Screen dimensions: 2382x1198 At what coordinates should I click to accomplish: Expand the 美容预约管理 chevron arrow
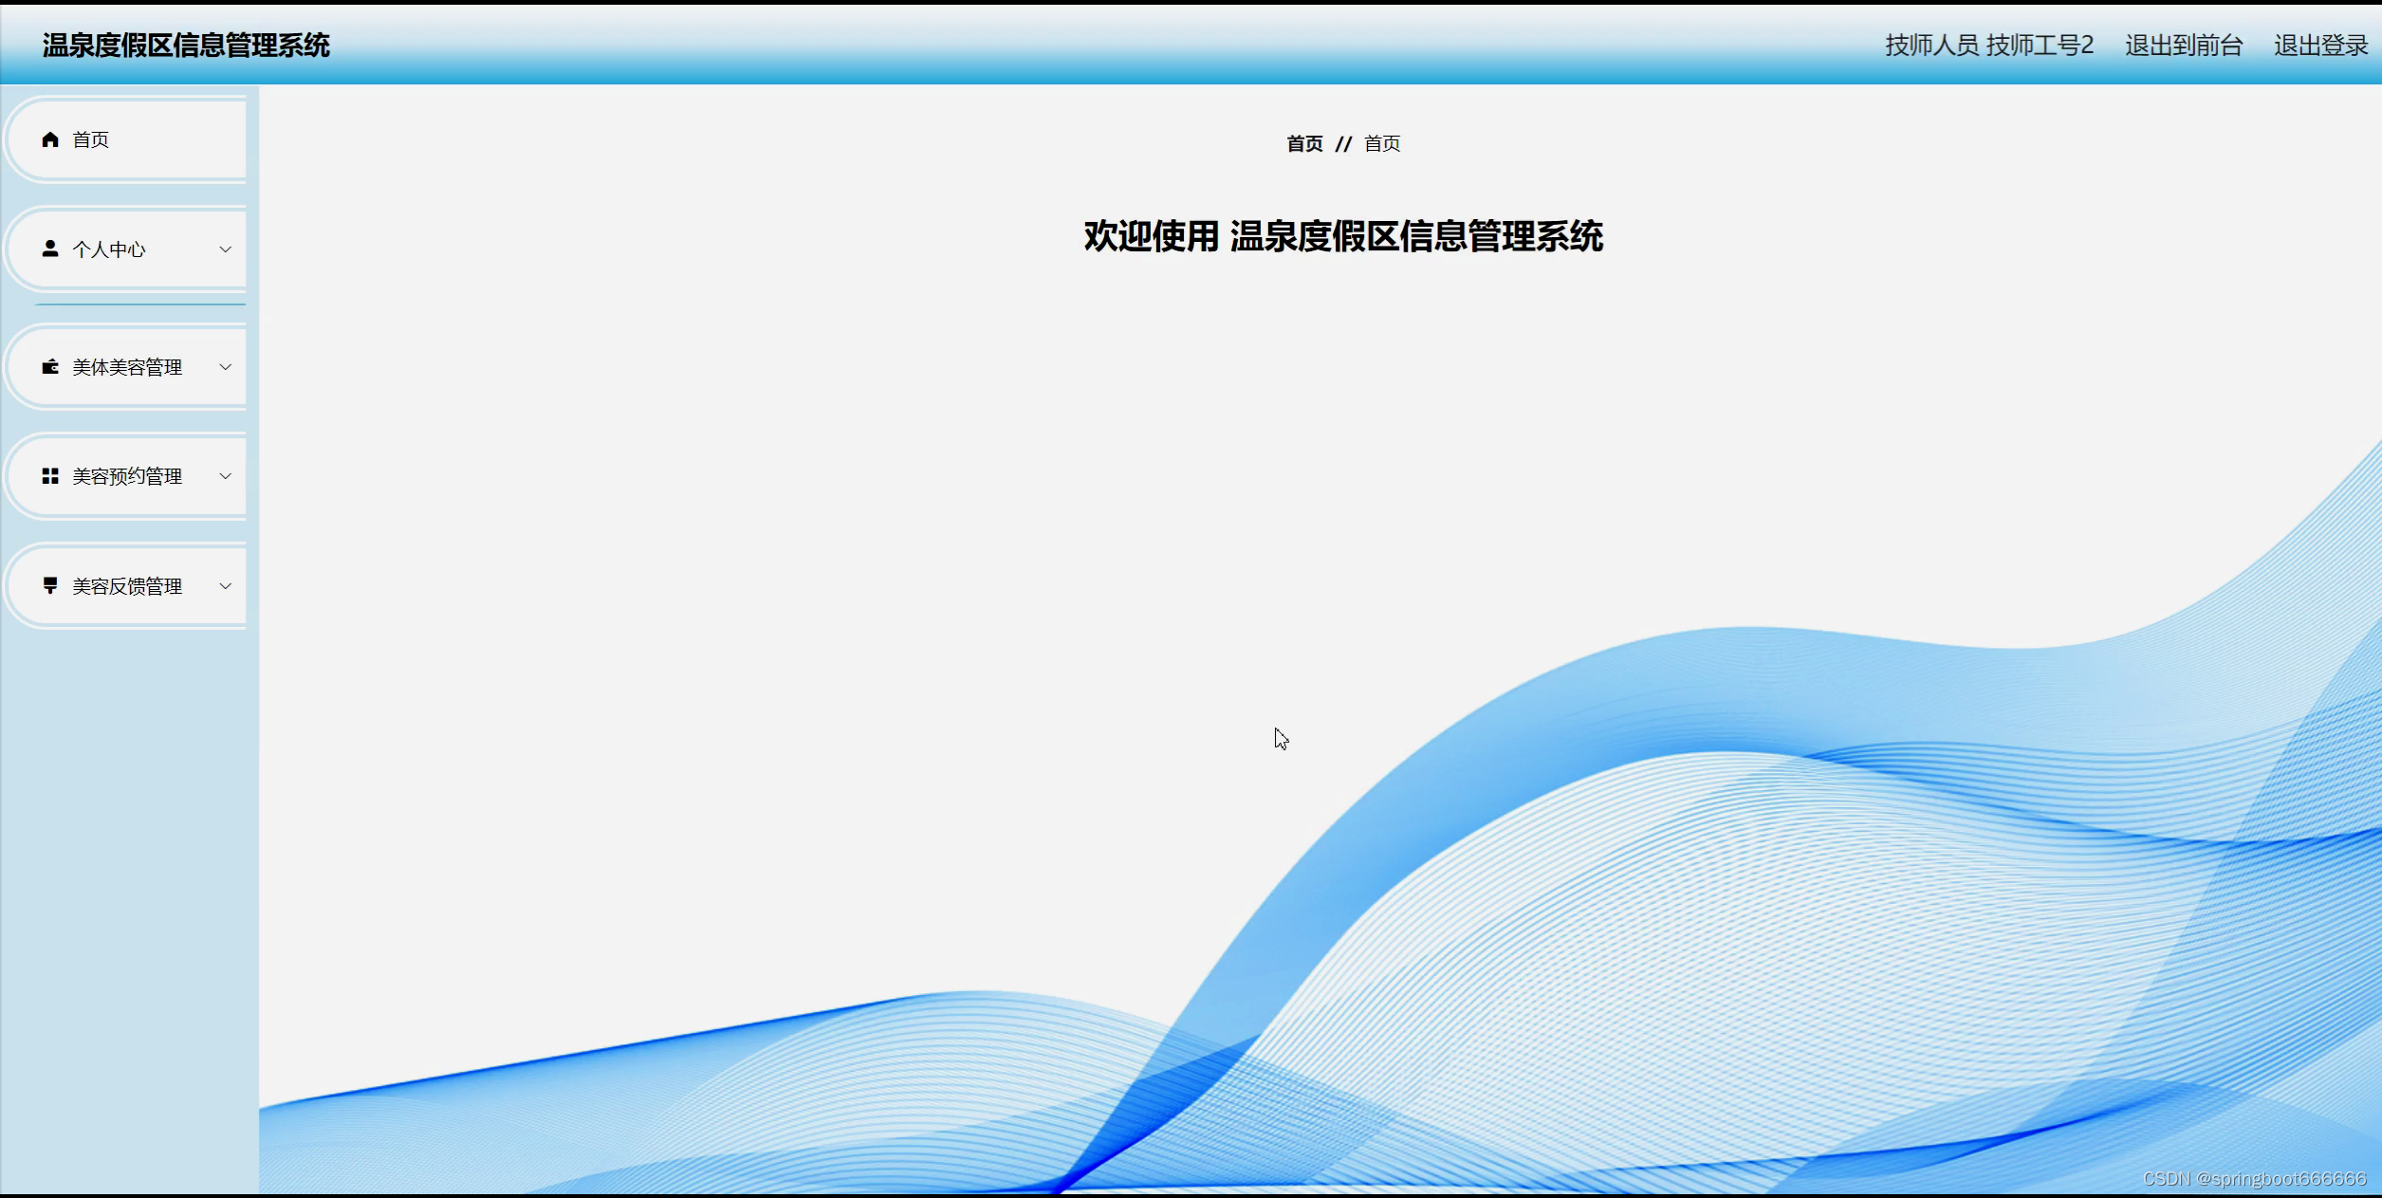click(x=225, y=476)
